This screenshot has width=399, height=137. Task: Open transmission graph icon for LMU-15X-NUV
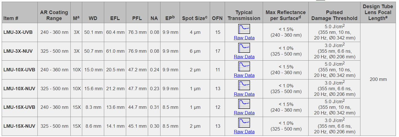[244, 123]
